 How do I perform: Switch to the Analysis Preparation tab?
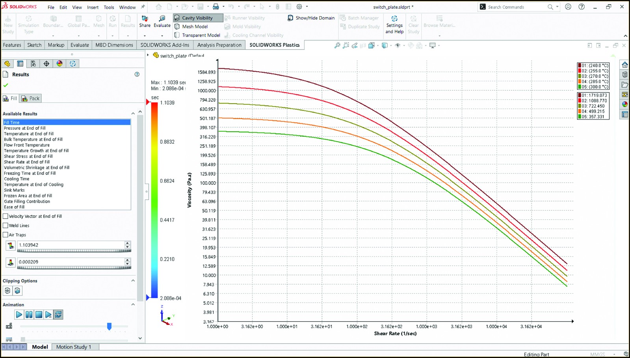pyautogui.click(x=219, y=45)
